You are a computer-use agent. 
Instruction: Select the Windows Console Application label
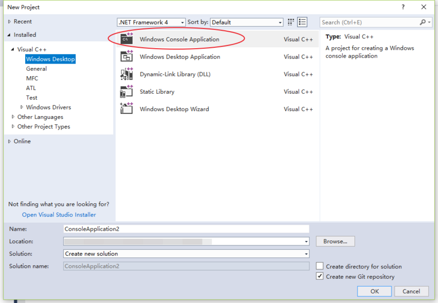point(180,39)
